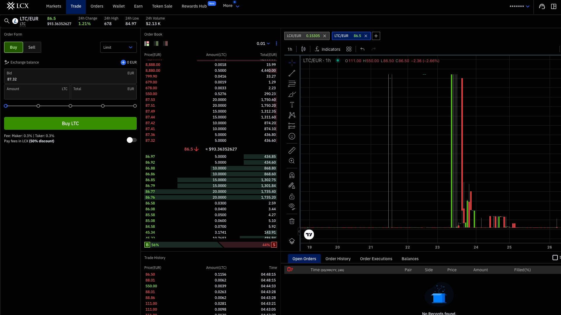Set amount slider to 100% mark
Viewport: 561px width, 315px height.
click(135, 106)
